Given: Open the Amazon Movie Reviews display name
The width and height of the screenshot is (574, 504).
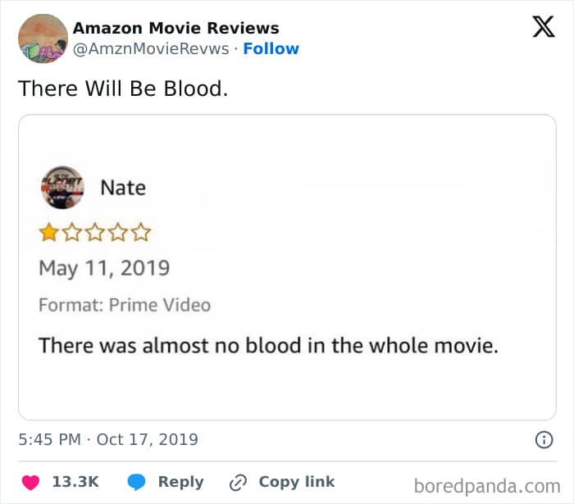Looking at the screenshot, I should click(x=176, y=28).
